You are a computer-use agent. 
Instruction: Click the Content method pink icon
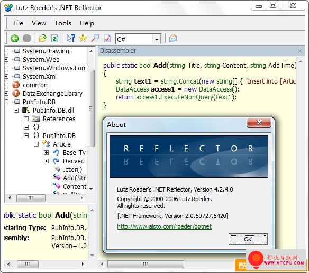[x=57, y=186]
